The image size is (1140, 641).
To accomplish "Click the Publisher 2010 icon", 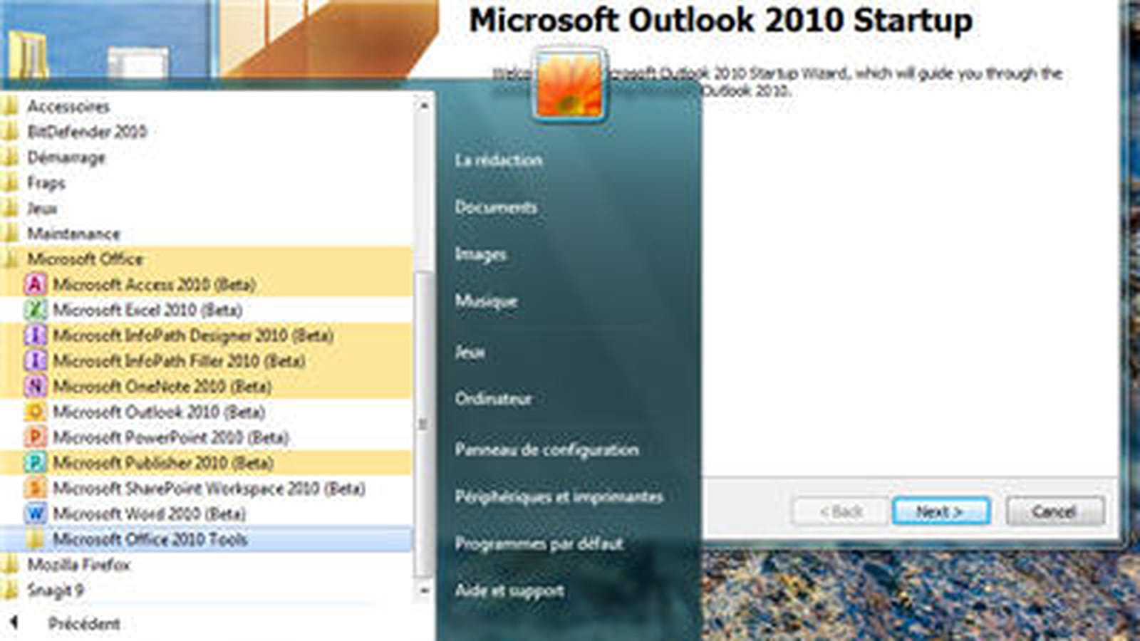I will [x=35, y=463].
